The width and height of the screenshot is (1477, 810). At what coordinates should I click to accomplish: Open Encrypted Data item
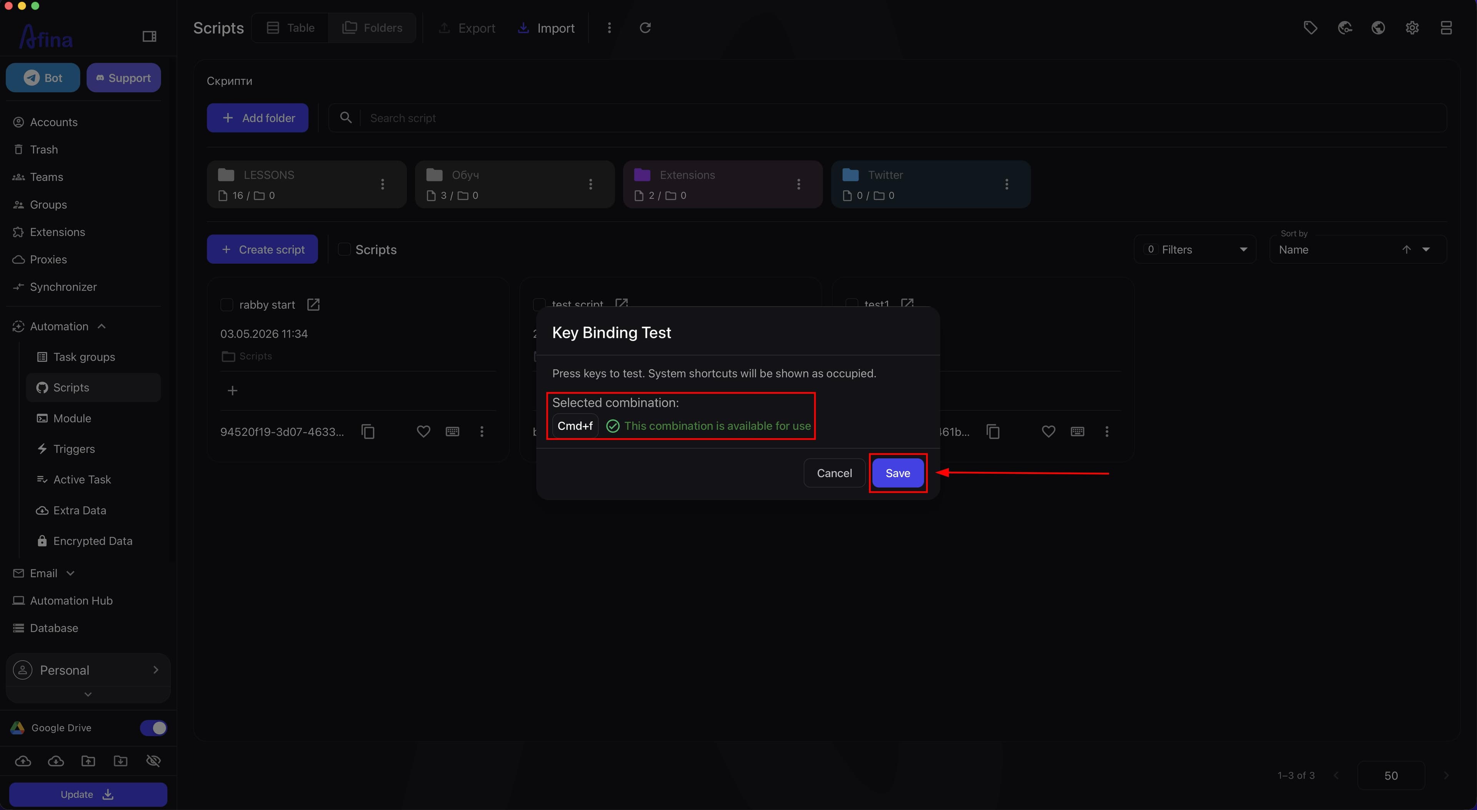click(x=92, y=541)
